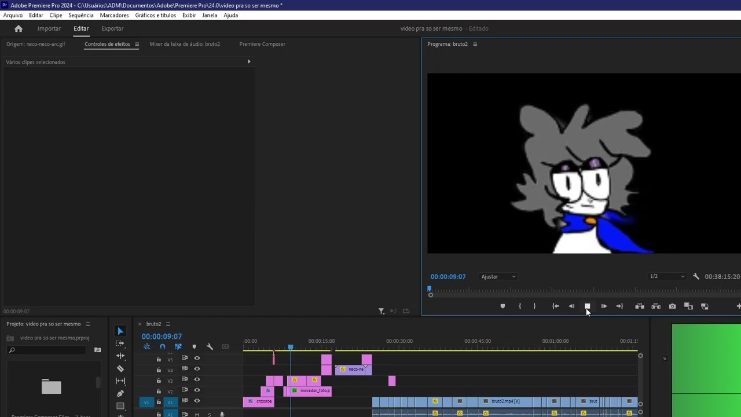741x417 pixels.
Task: Toggle snapping magnet in the timeline
Action: 162,347
